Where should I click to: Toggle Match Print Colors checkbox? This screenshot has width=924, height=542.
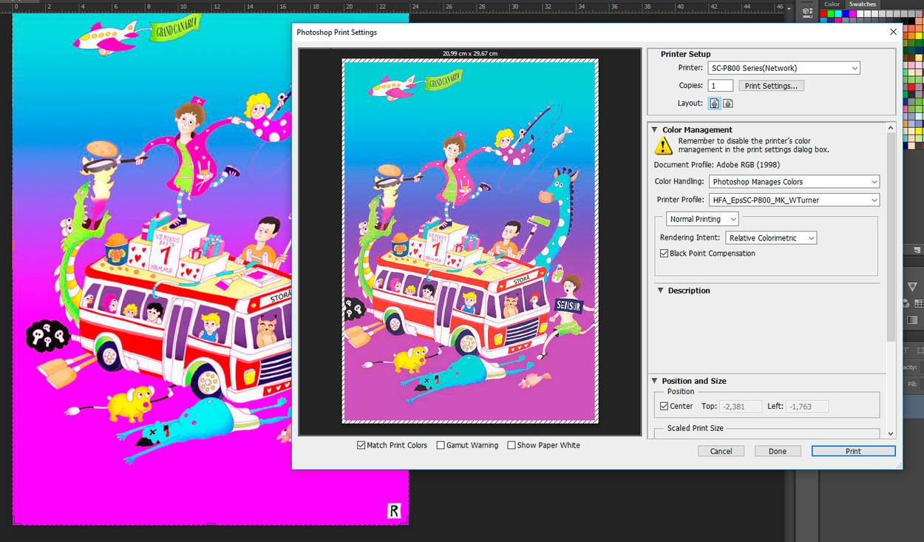(361, 445)
